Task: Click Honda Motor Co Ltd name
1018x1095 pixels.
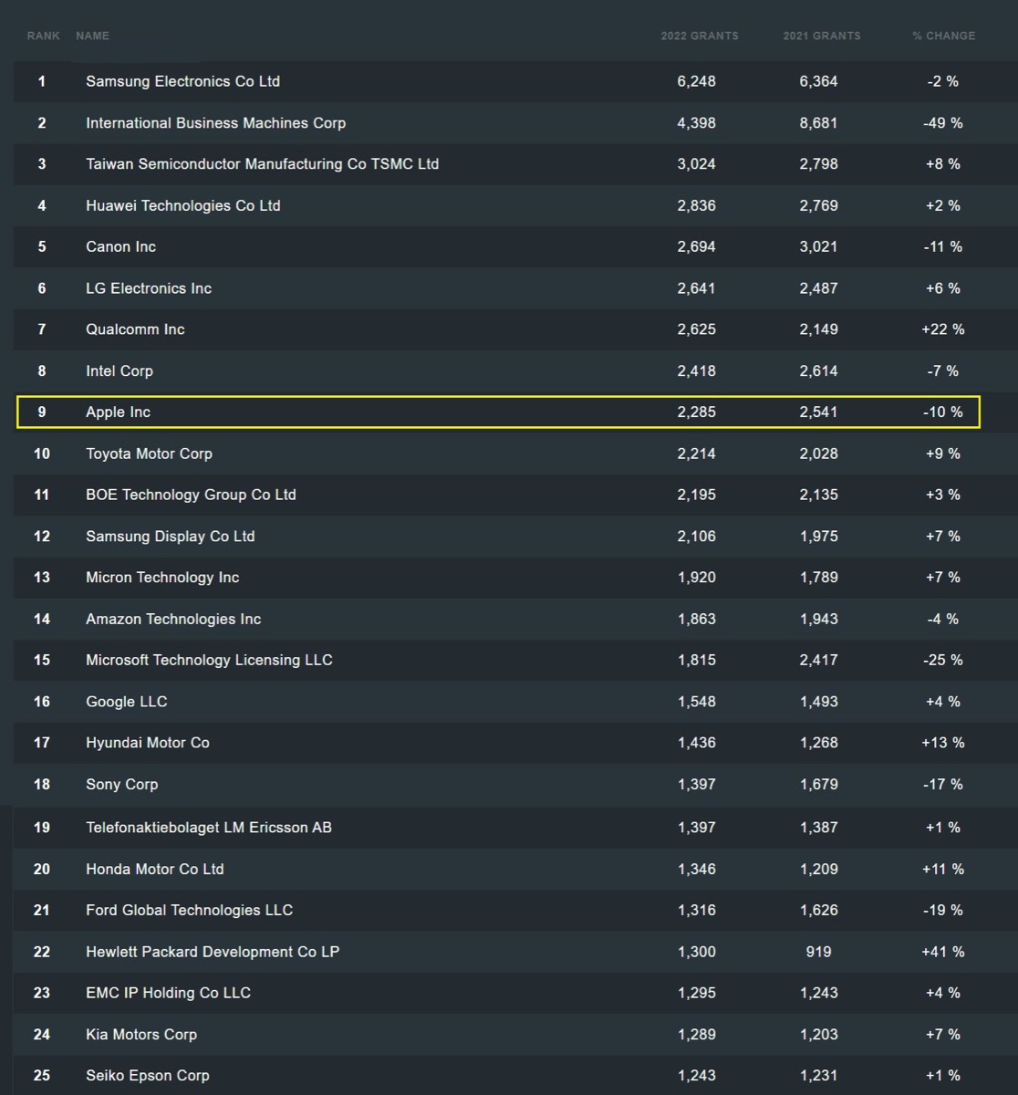Action: 155,869
